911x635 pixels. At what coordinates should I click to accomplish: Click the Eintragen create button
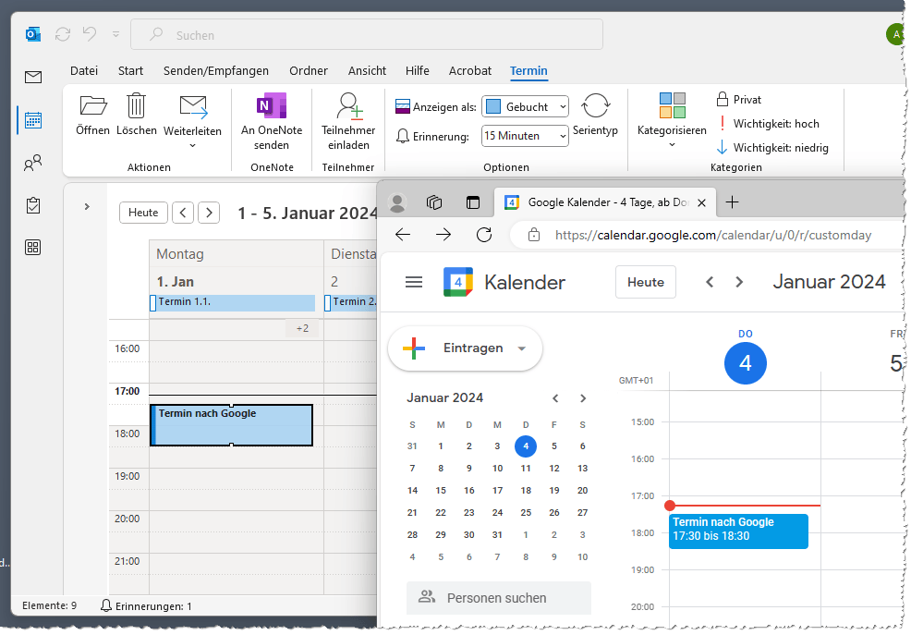point(465,348)
